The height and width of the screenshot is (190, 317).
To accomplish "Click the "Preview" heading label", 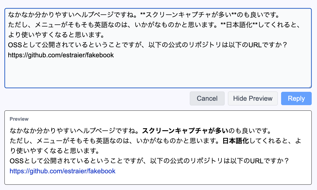I will pyautogui.click(x=19, y=119).
